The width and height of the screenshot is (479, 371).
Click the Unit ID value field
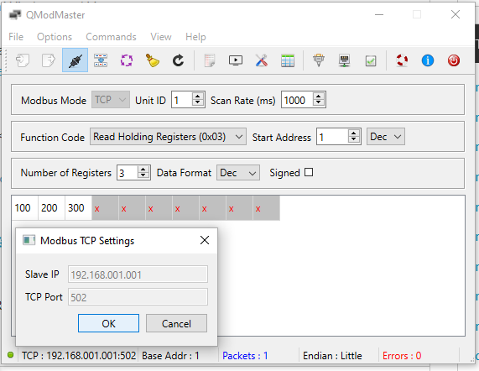182,100
